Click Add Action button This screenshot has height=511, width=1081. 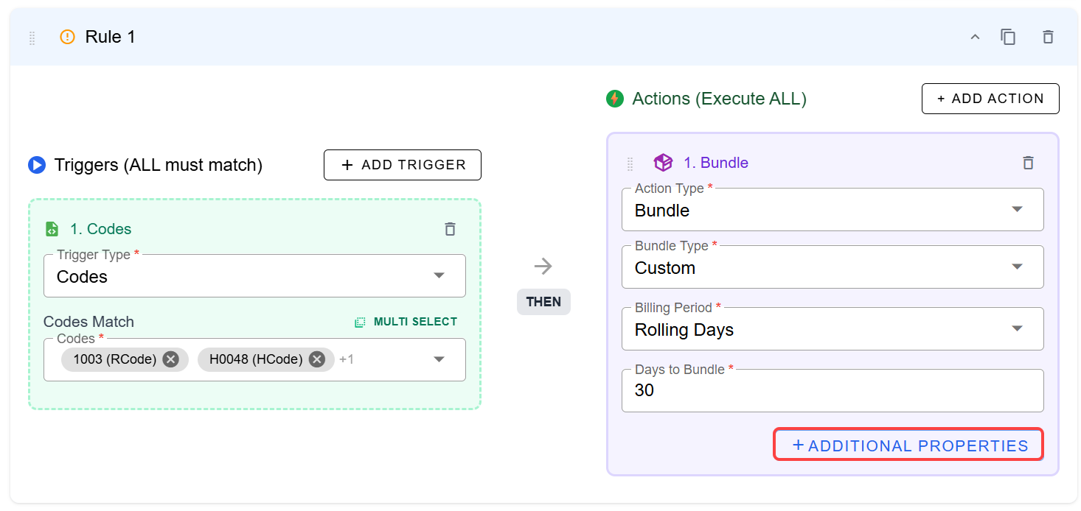point(990,99)
